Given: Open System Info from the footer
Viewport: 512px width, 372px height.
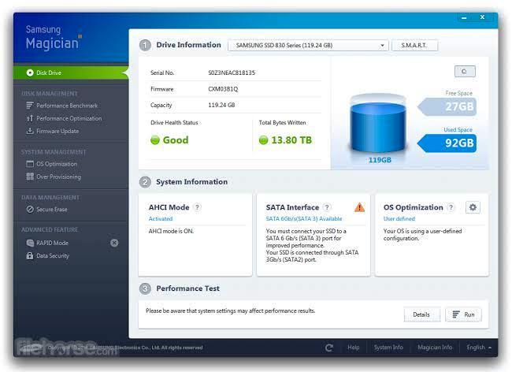Looking at the screenshot, I should pyautogui.click(x=388, y=348).
